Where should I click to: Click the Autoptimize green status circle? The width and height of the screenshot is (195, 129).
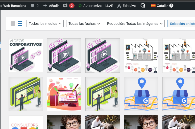tap(80, 6)
